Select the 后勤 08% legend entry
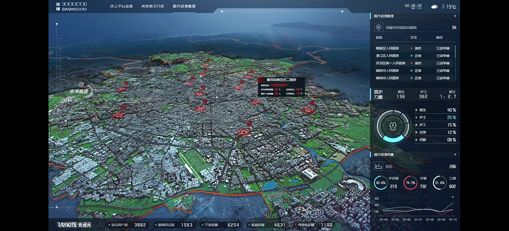 click(436, 140)
